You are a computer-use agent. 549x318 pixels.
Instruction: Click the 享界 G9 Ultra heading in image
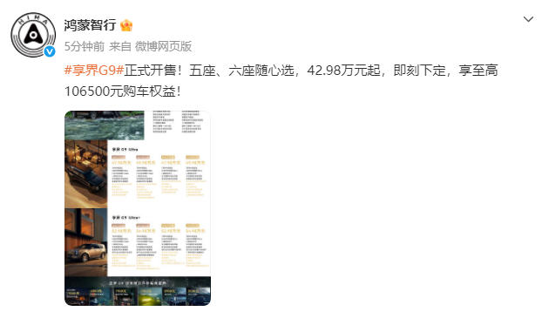[125, 150]
